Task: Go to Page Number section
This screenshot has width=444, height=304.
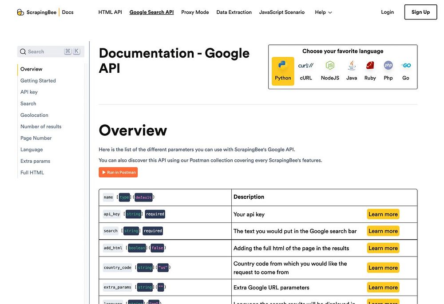Action: click(36, 138)
